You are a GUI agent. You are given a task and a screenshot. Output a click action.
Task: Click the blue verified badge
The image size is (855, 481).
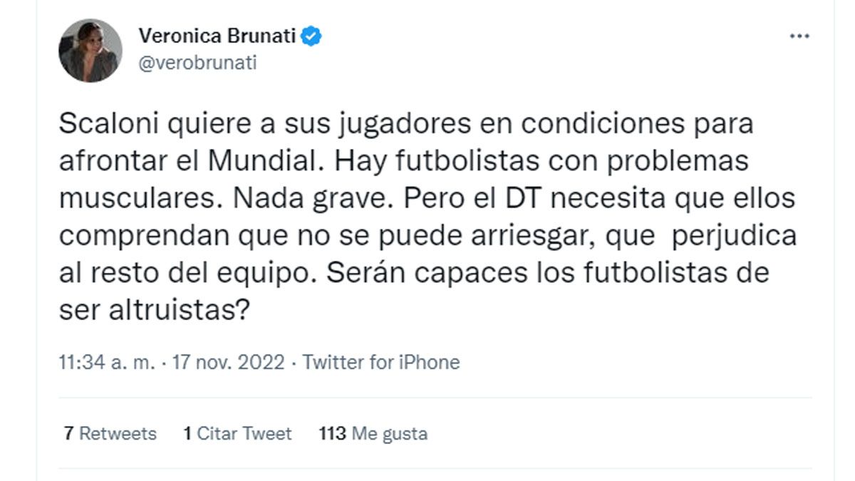[x=311, y=37]
